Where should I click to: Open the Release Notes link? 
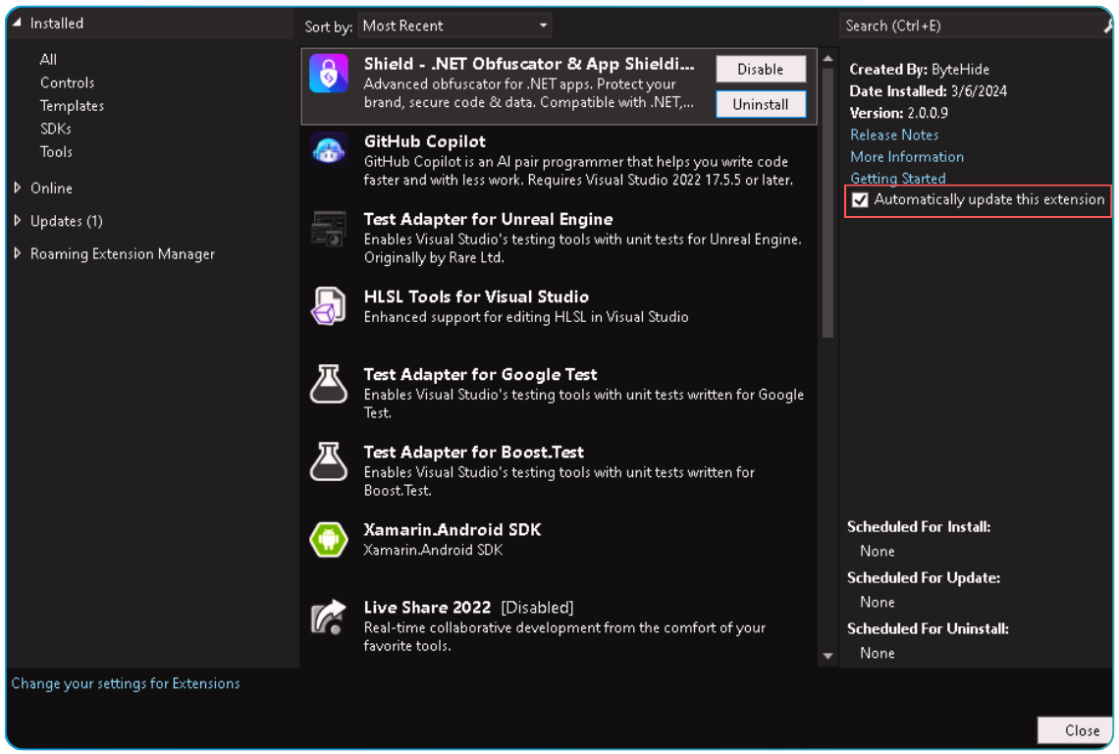tap(893, 135)
